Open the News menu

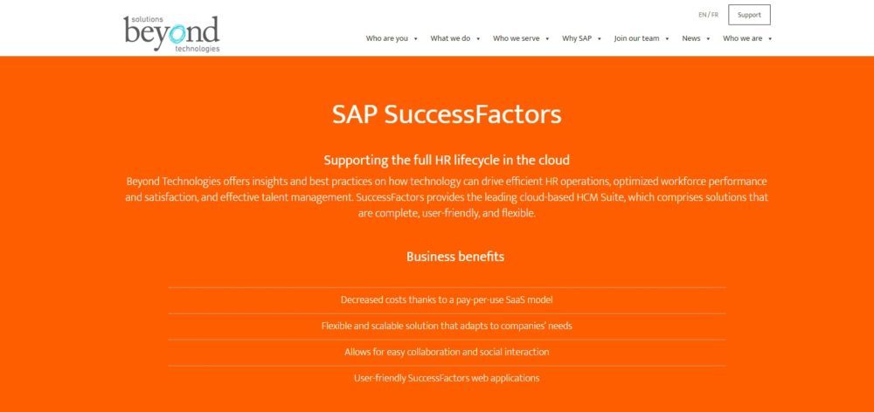691,38
